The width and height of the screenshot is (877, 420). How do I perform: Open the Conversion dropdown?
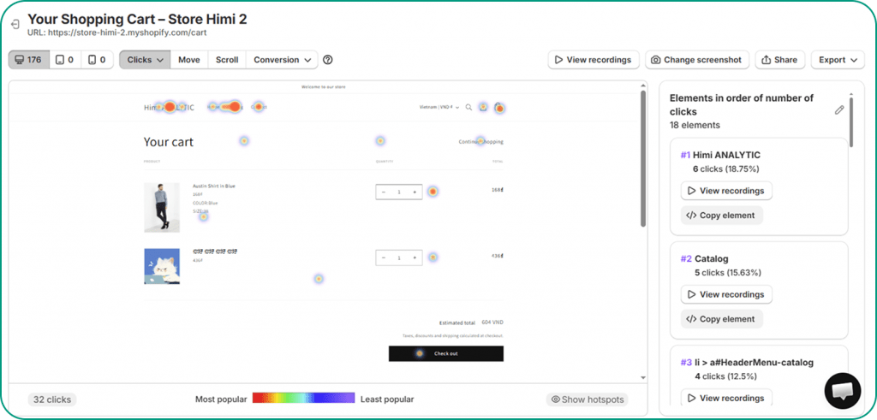(x=282, y=60)
